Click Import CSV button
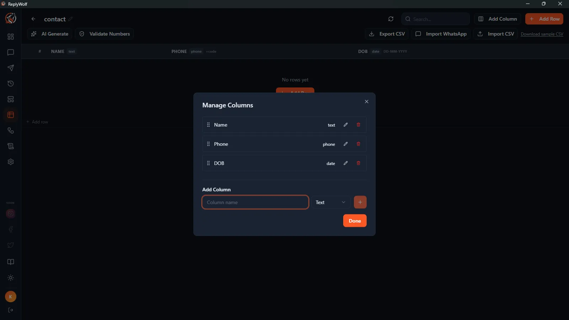The width and height of the screenshot is (569, 320). point(496,34)
